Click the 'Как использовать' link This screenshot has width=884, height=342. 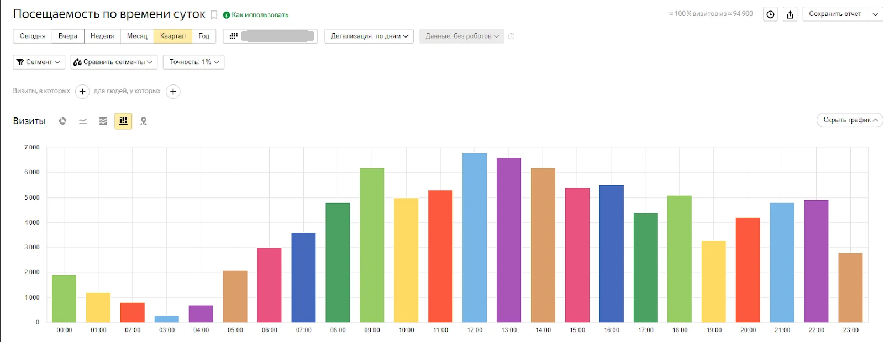click(260, 15)
